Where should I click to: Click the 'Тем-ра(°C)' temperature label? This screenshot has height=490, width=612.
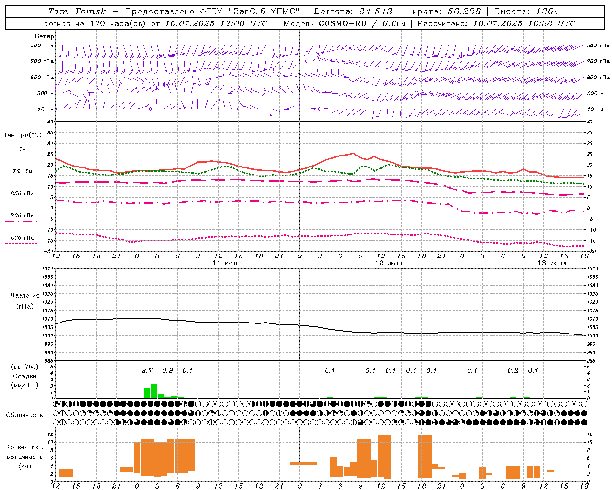22,135
